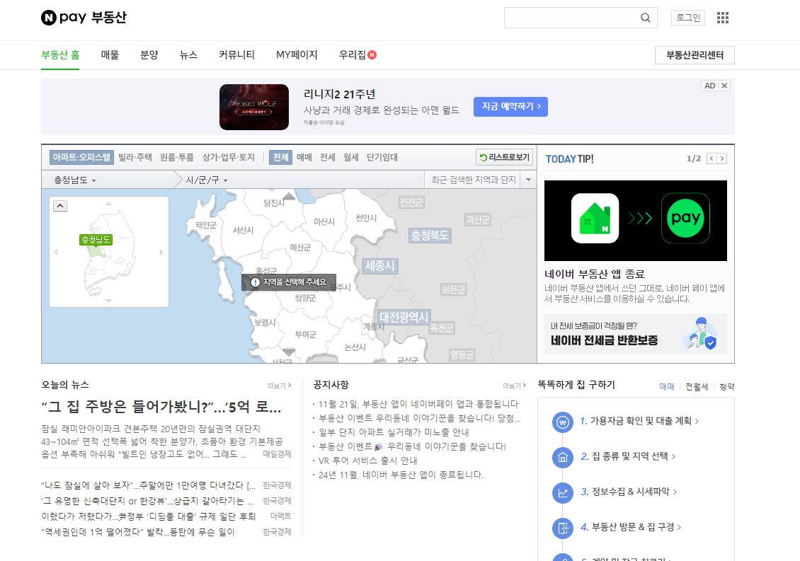Select the 월세 deal type filter
The image size is (800, 561).
click(x=351, y=157)
